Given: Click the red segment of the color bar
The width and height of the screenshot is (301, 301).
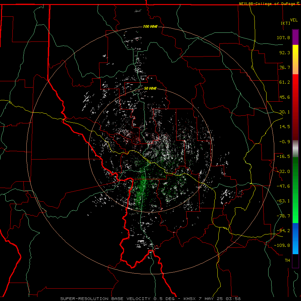Looking at the screenshot, I should [x=295, y=107].
